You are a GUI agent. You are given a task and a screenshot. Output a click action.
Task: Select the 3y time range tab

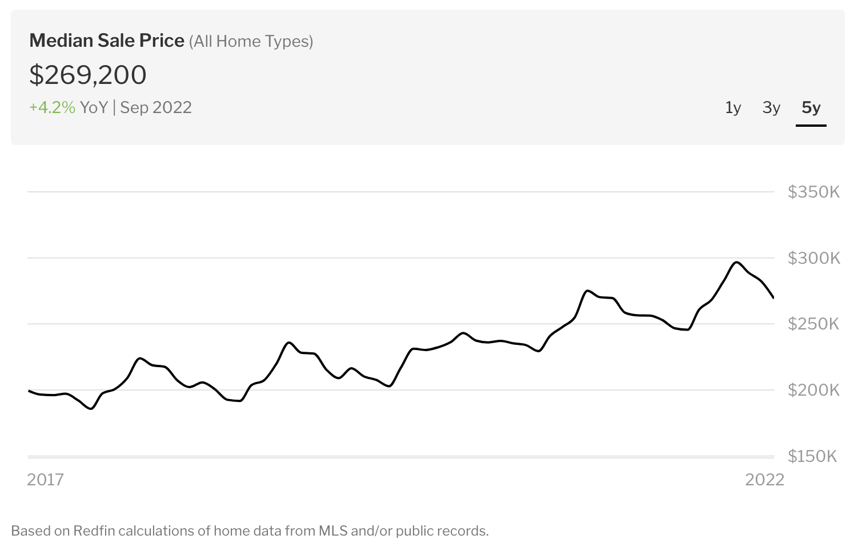[x=771, y=107]
